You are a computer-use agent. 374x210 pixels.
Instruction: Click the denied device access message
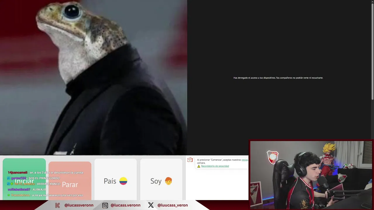coord(278,78)
